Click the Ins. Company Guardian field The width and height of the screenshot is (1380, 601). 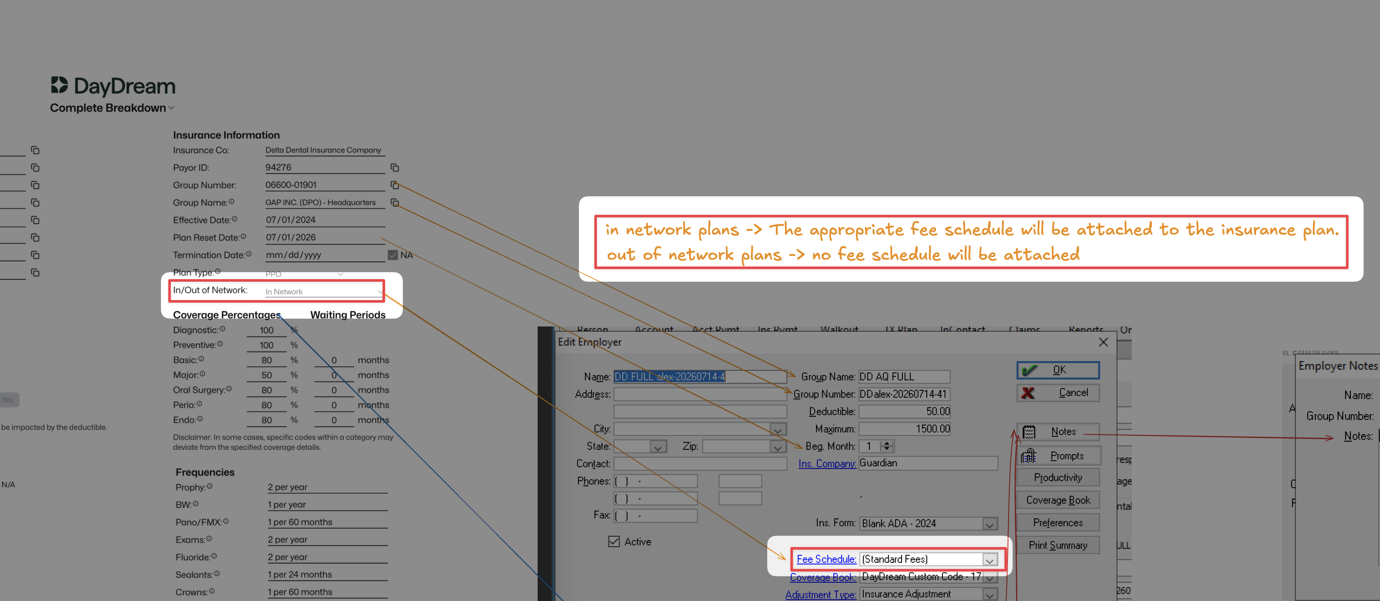point(928,463)
